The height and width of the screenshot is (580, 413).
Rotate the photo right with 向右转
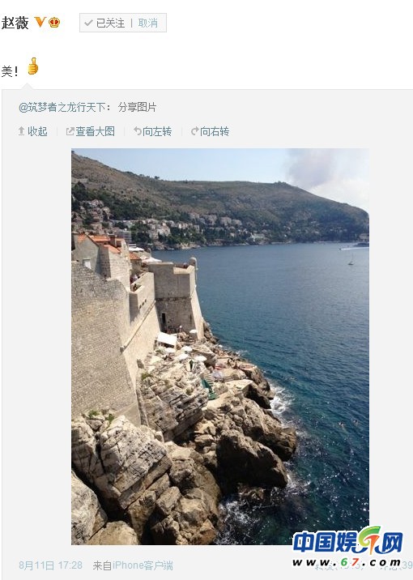click(x=215, y=131)
